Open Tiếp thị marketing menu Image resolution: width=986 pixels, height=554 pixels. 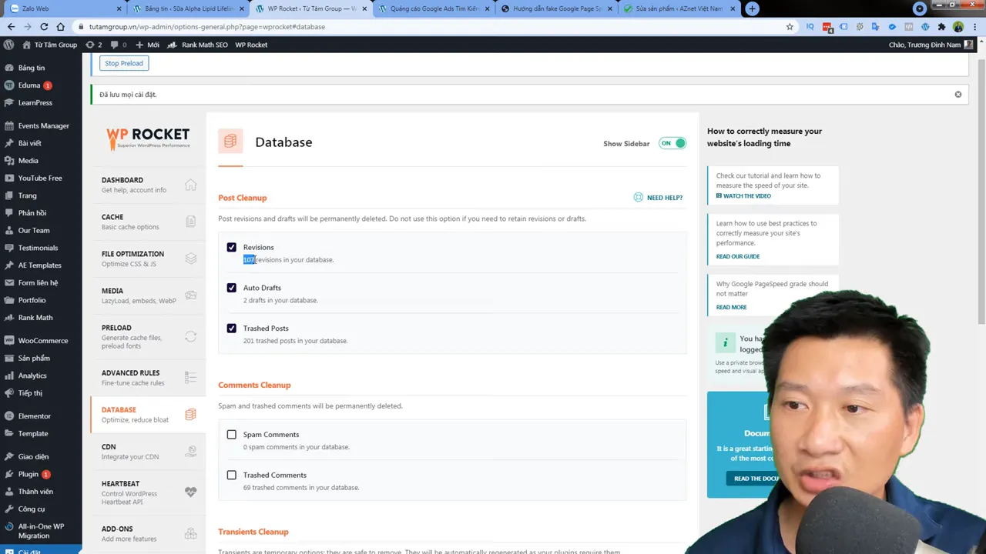click(30, 393)
